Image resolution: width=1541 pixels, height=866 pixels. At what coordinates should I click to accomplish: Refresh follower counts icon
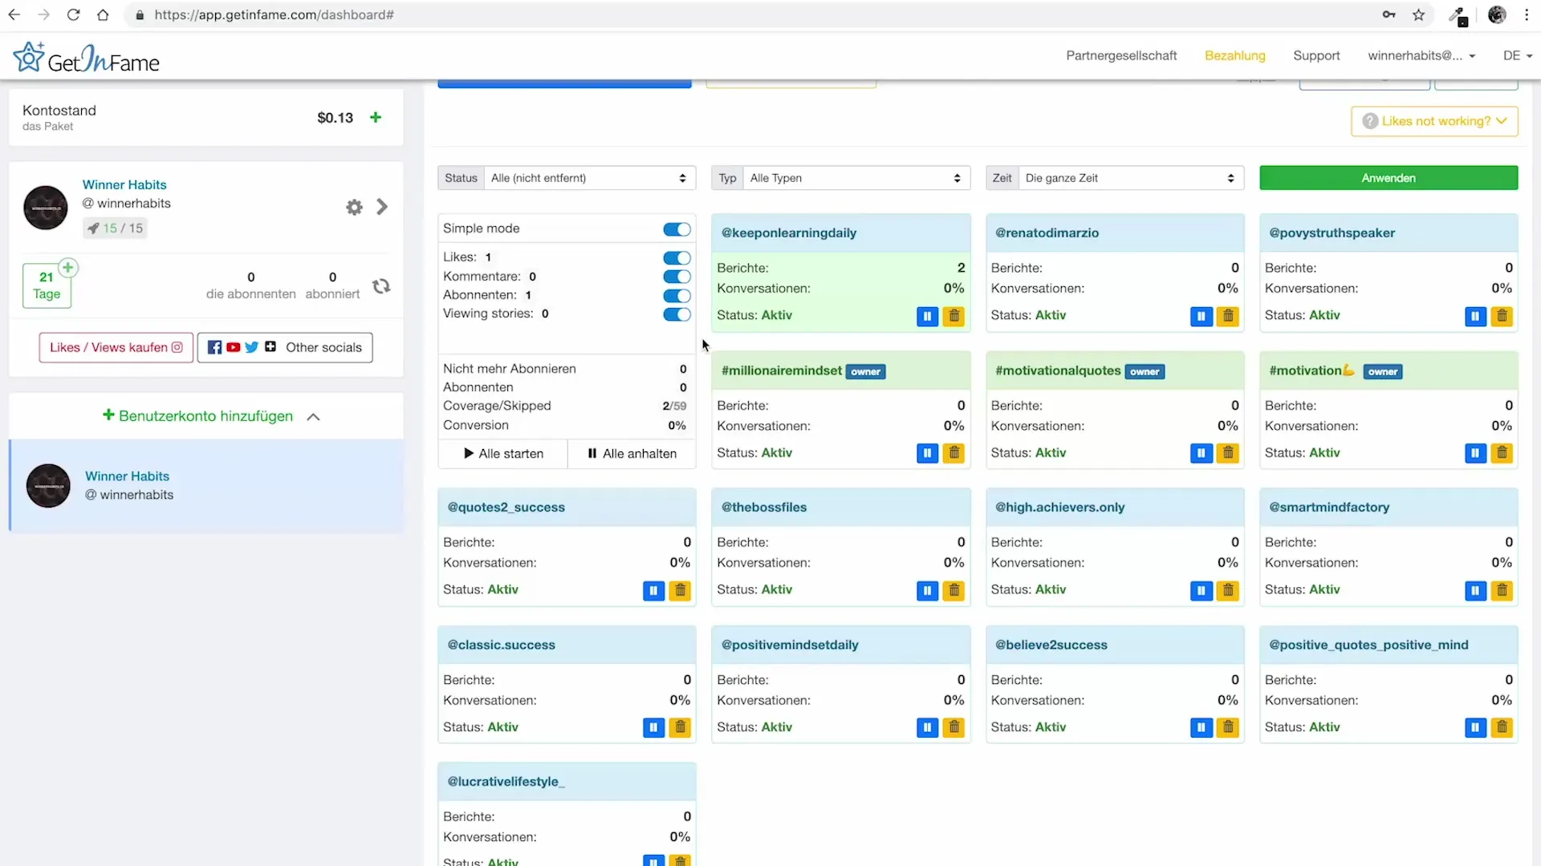pyautogui.click(x=381, y=285)
